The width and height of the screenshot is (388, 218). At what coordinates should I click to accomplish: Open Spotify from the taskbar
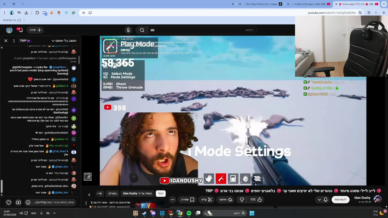[x=189, y=213]
